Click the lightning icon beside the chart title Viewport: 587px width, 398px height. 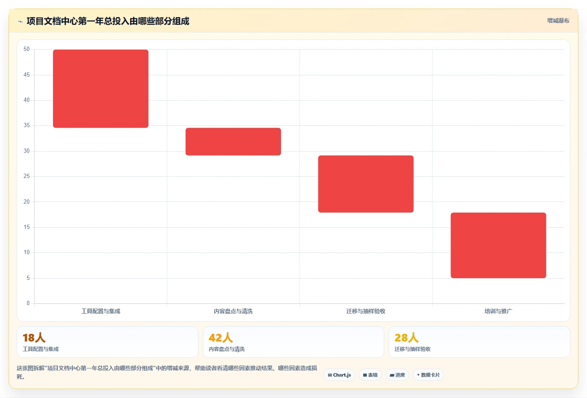20,21
